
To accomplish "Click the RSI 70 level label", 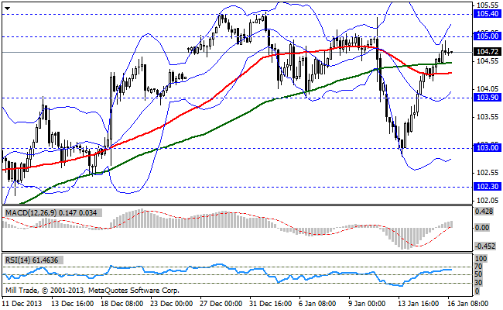I will (x=479, y=267).
